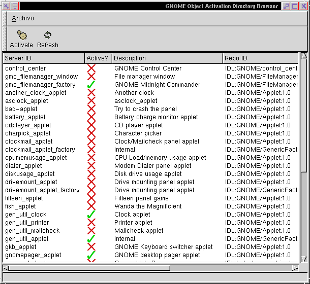Click "GNOME Keyboard switcher applet" description

(164, 246)
